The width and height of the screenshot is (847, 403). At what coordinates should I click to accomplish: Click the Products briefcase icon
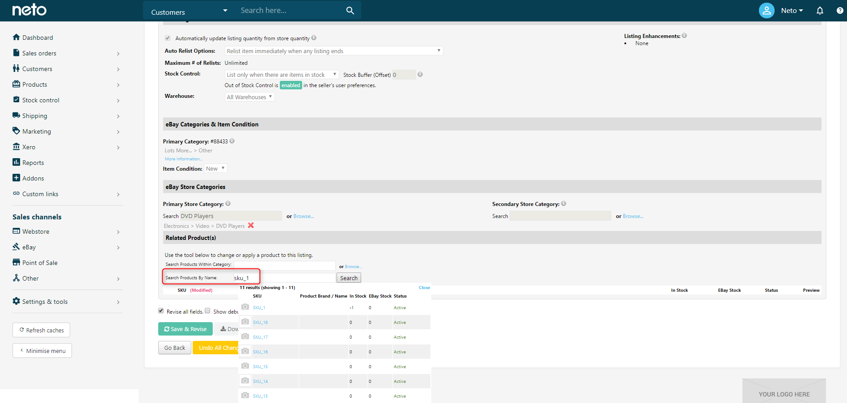[x=17, y=84]
